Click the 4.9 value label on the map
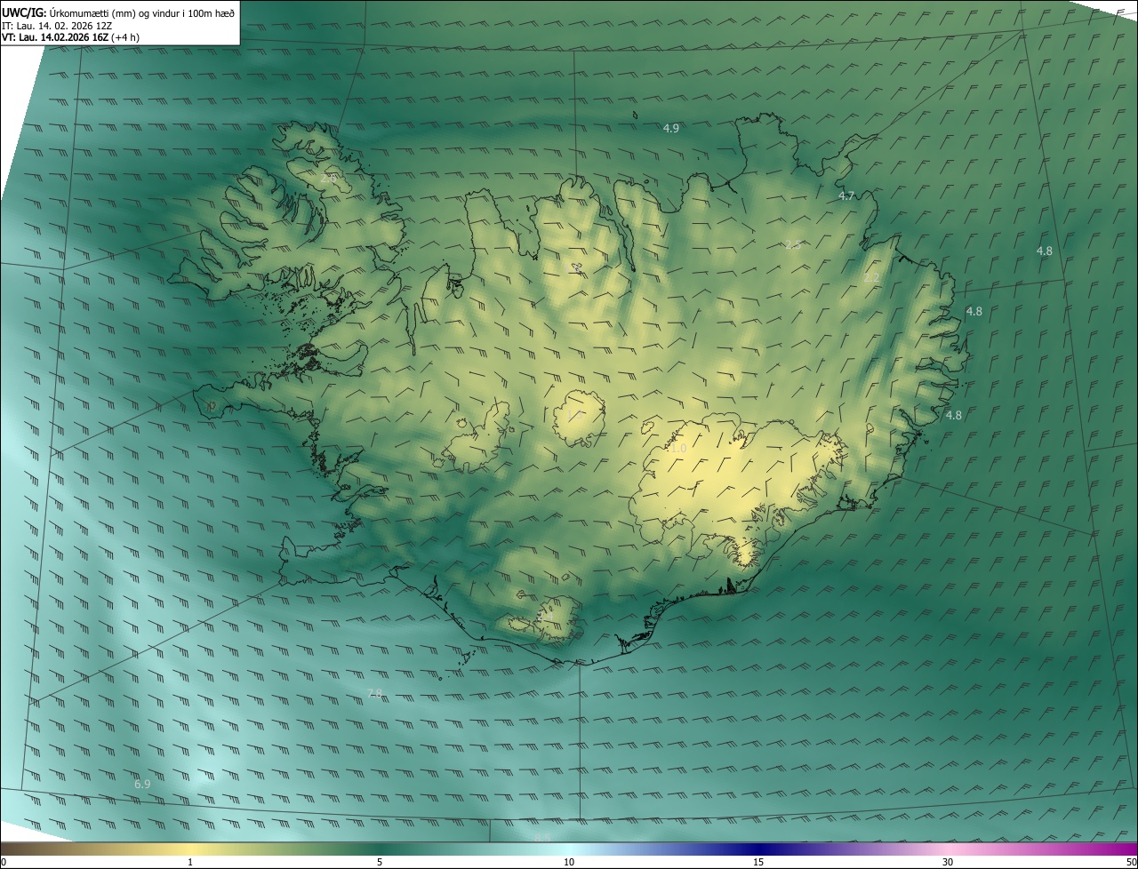The image size is (1138, 869). tap(671, 128)
